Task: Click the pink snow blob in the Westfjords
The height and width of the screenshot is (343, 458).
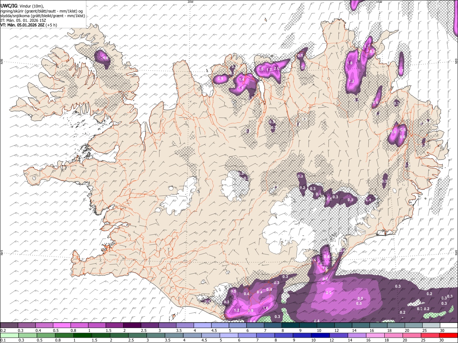Action: [103, 59]
